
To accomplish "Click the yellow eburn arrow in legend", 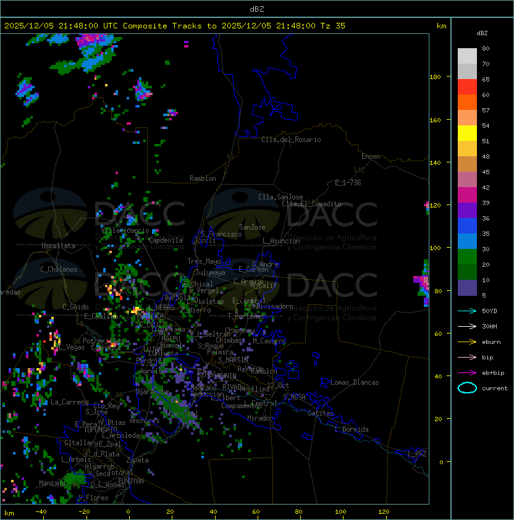I will point(467,342).
